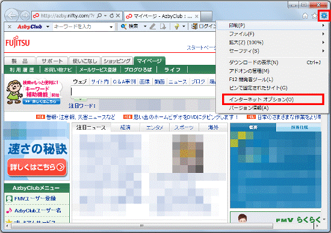Screen dimensions: 331x233
Task: Close the AzbyClub toolbar with the X
Action: tap(10, 27)
